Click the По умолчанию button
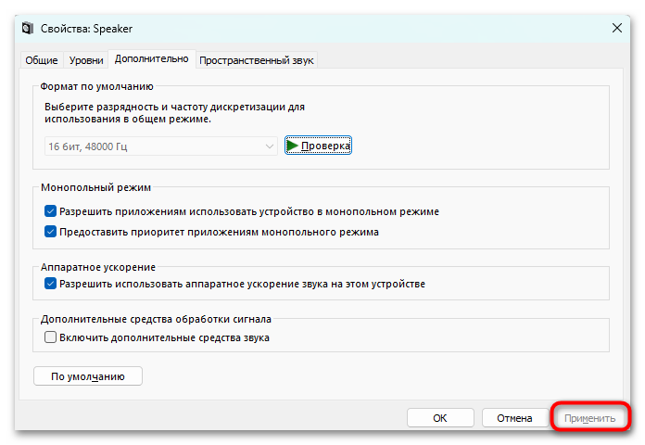Screen dimensions: 645x445 coord(88,376)
